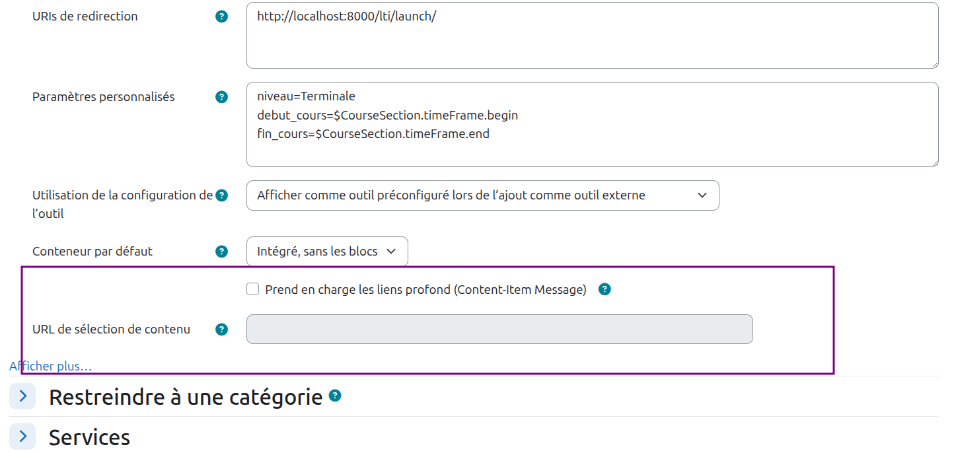The image size is (956, 453).
Task: Open help for Restreindre à une catégorie
Action: point(334,396)
